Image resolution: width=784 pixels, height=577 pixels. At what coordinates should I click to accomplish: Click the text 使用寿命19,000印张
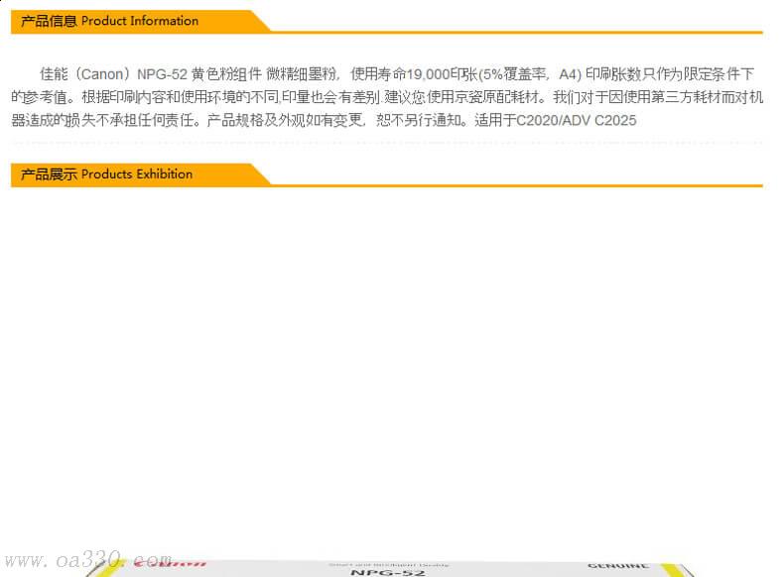coord(414,74)
